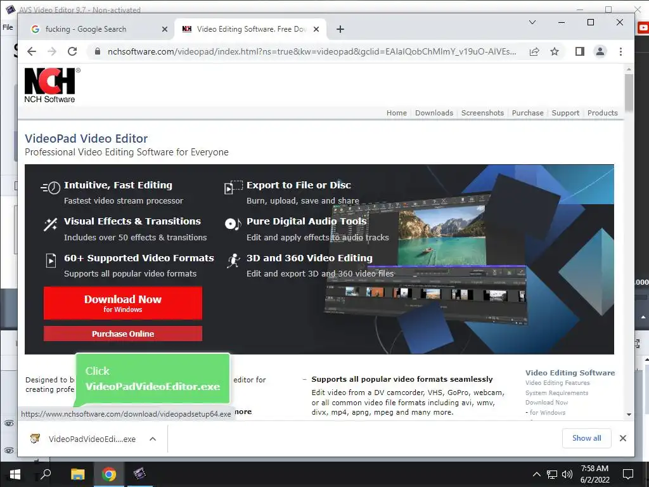Toggle upper eye icon in AVS Video Editor
The width and height of the screenshot is (649, 487).
(x=9, y=423)
